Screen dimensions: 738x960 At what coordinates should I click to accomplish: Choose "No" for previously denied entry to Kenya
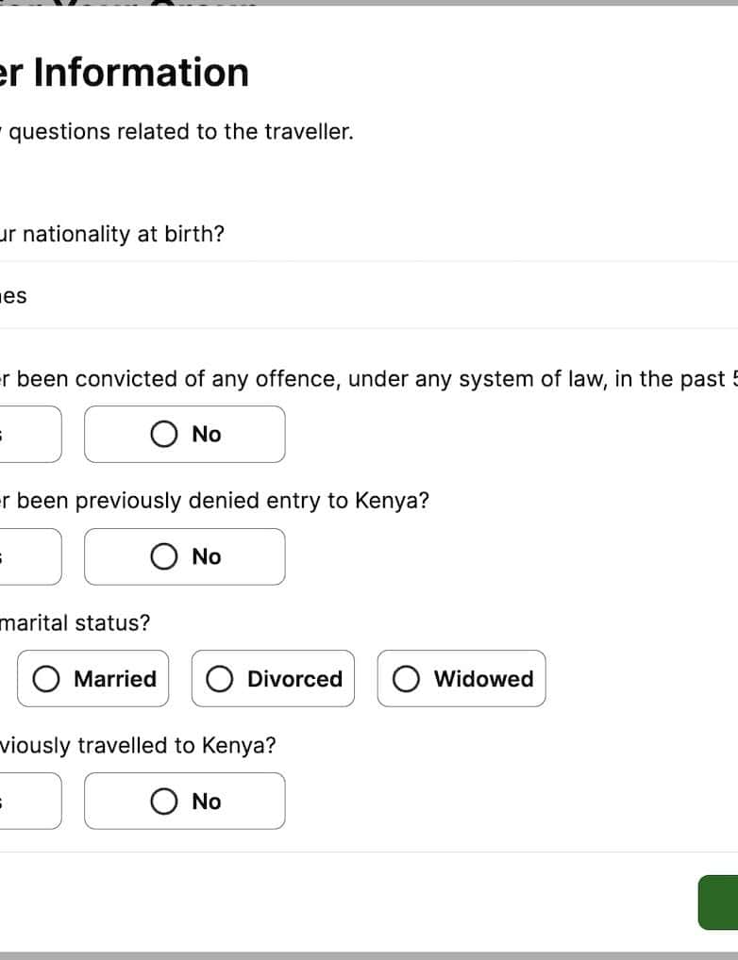[185, 557]
